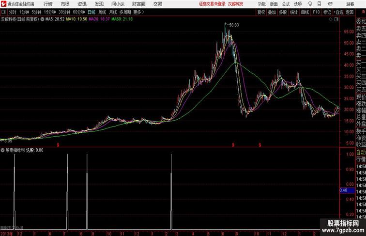Click the 汉威科技(日线 前复权) chart title
Screen dimensions: 366x236
click(20, 19)
